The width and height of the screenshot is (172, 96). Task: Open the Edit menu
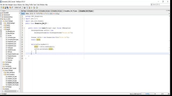(x=3, y=5)
